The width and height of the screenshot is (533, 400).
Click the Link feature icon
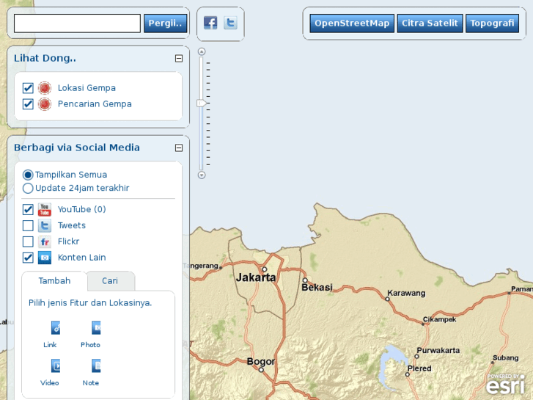(x=54, y=328)
